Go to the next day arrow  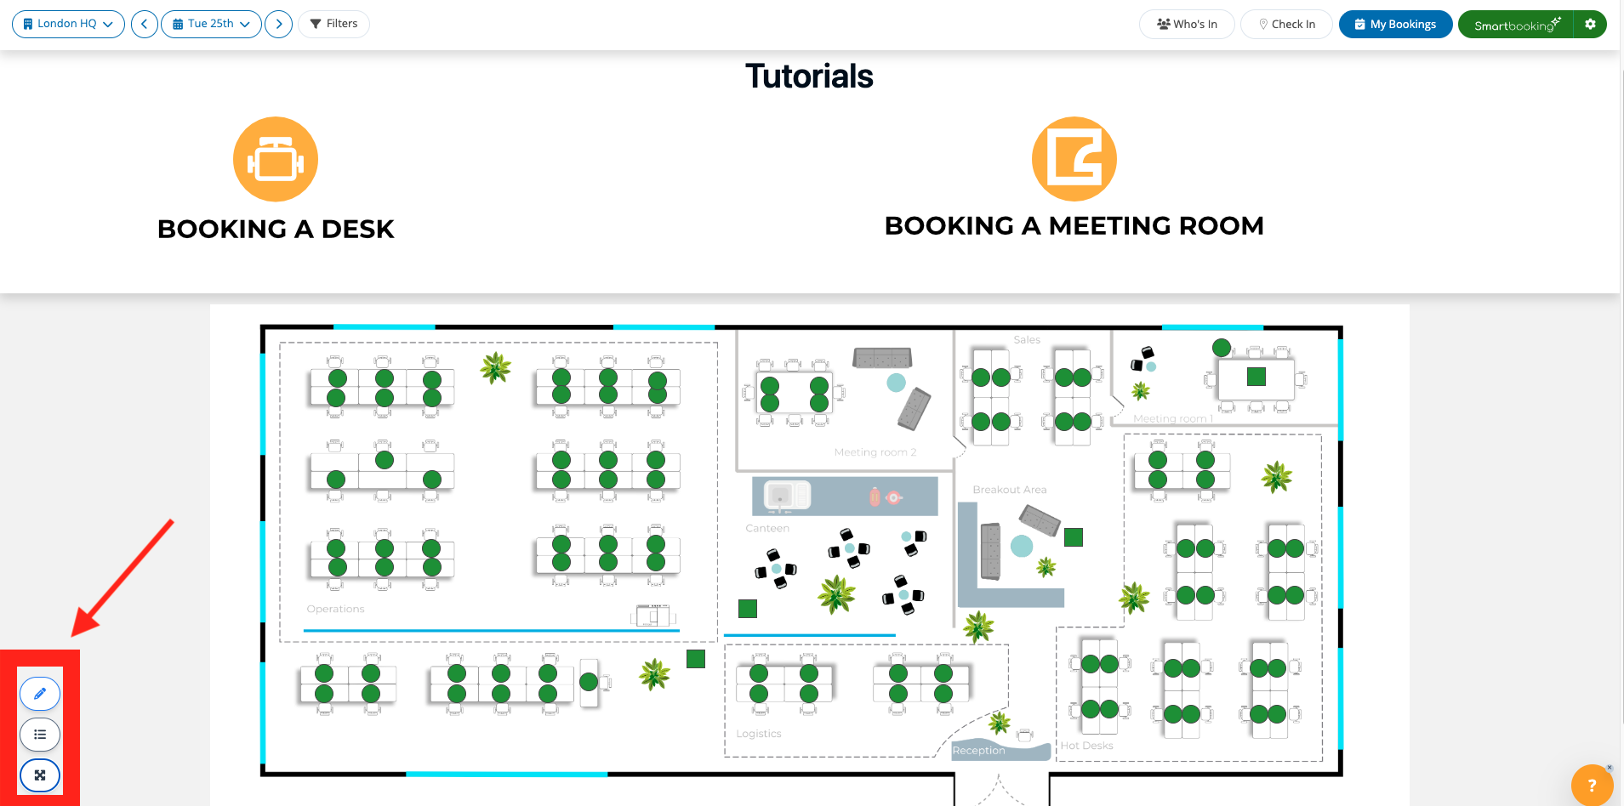pos(279,24)
